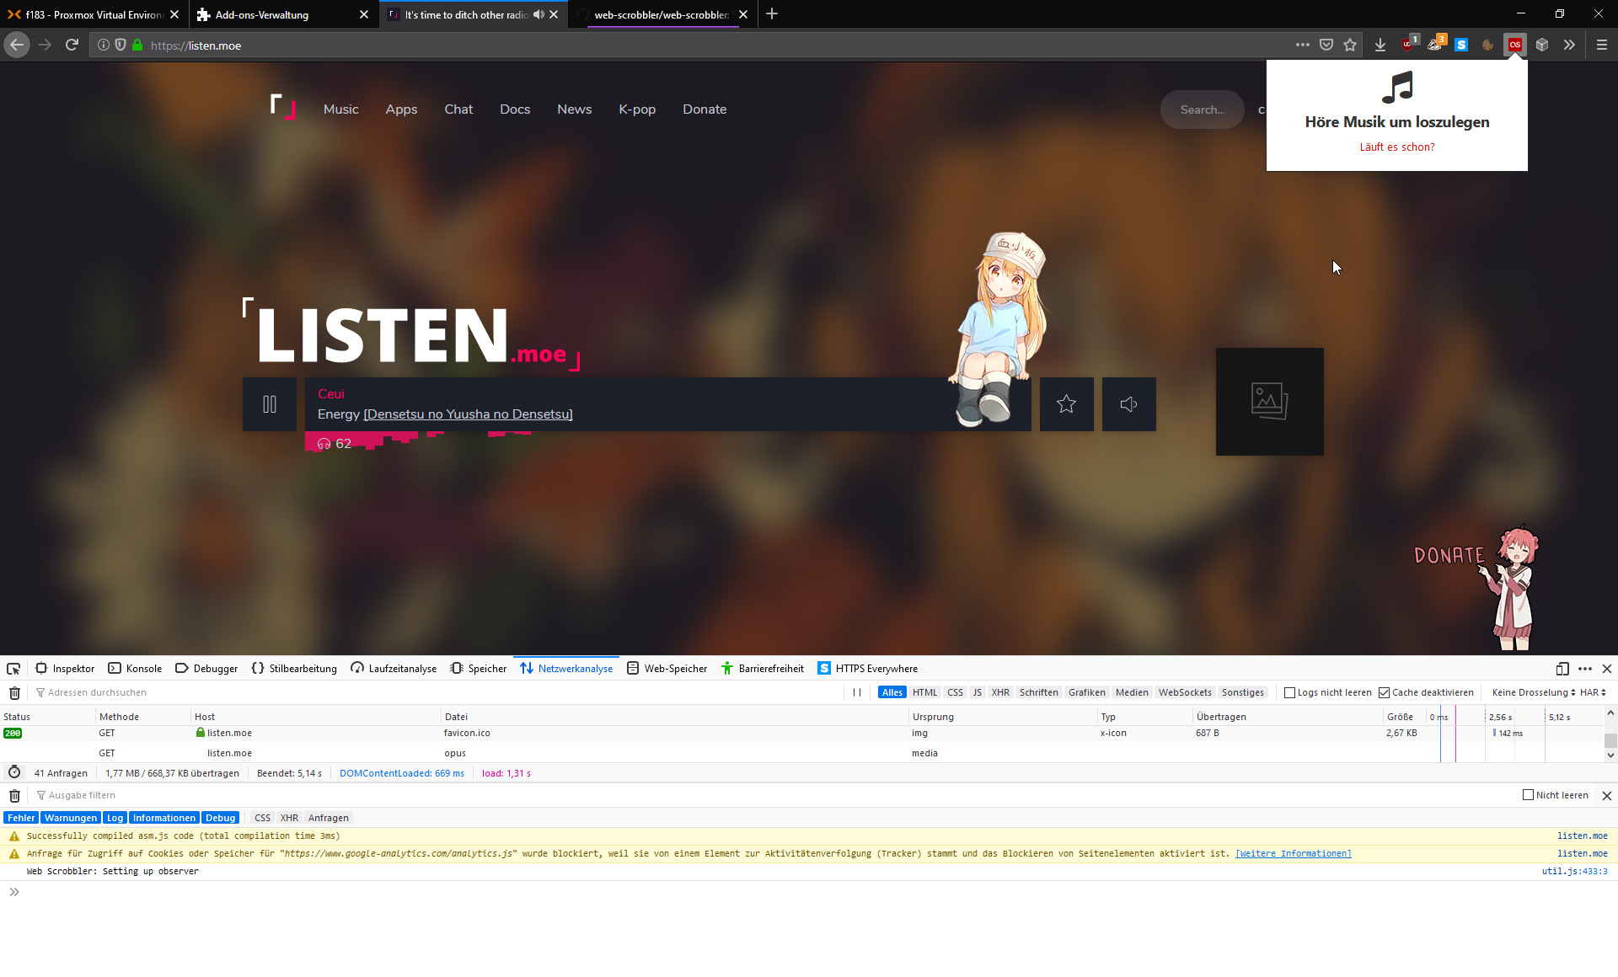This screenshot has width=1618, height=977.
Task: Click the Stylus extension icon
Action: (1435, 45)
